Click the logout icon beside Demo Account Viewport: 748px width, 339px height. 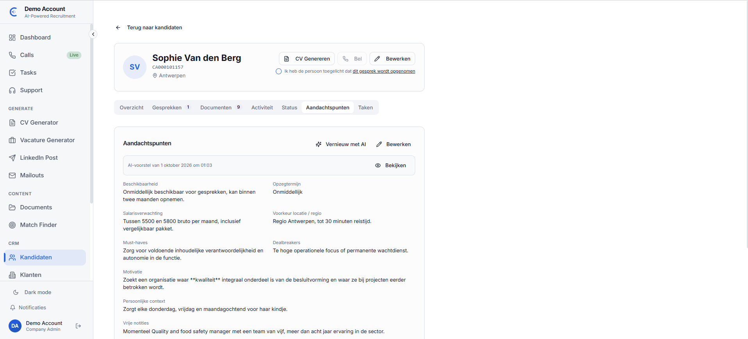78,326
